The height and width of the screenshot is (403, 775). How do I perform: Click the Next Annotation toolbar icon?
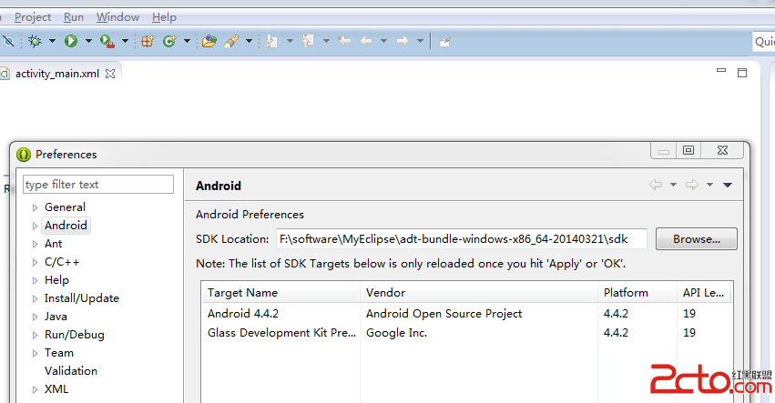(x=271, y=42)
